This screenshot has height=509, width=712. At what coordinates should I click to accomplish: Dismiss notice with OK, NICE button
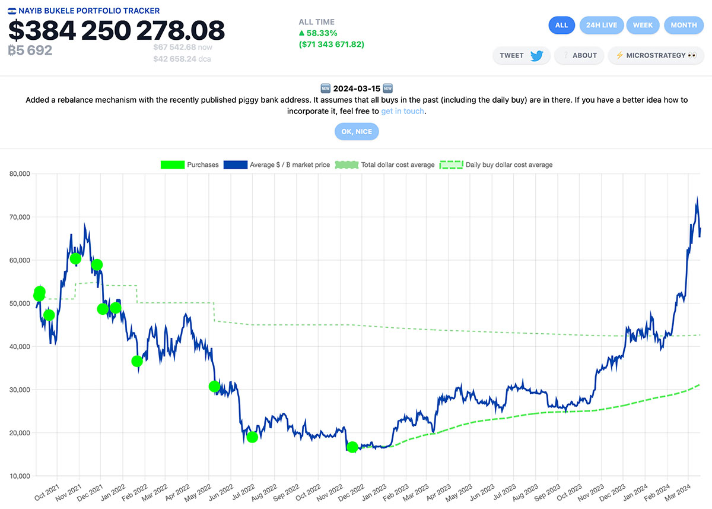coord(357,131)
